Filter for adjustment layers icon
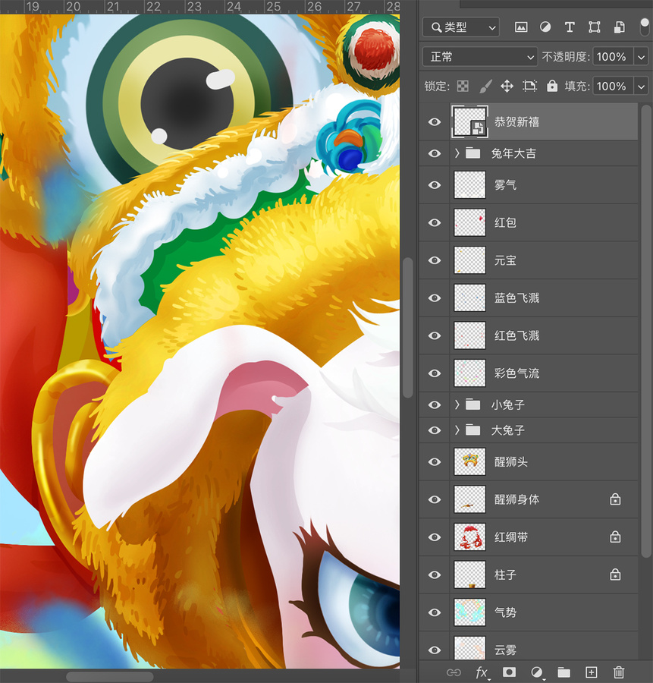Screen dimensions: 653x683 pyautogui.click(x=545, y=27)
